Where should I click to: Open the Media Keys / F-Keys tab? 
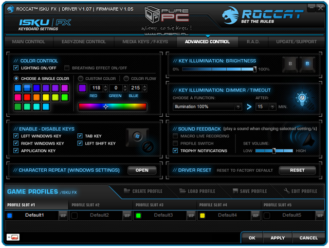[145, 42]
